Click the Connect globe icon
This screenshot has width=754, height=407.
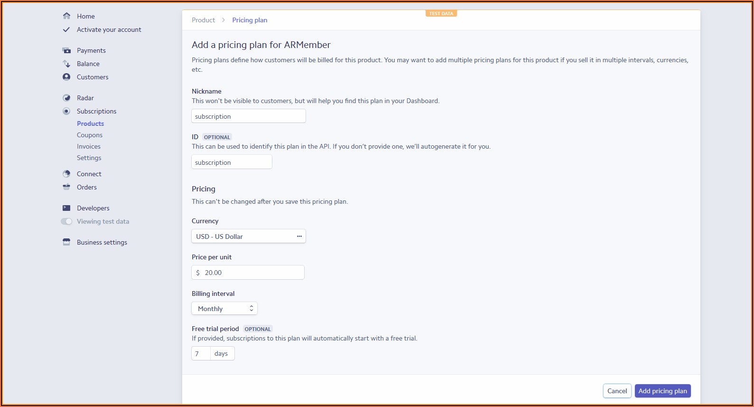(x=66, y=174)
